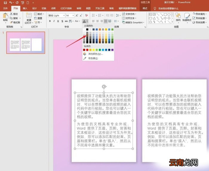Clear all formatting with eraser icon

coord(87,15)
